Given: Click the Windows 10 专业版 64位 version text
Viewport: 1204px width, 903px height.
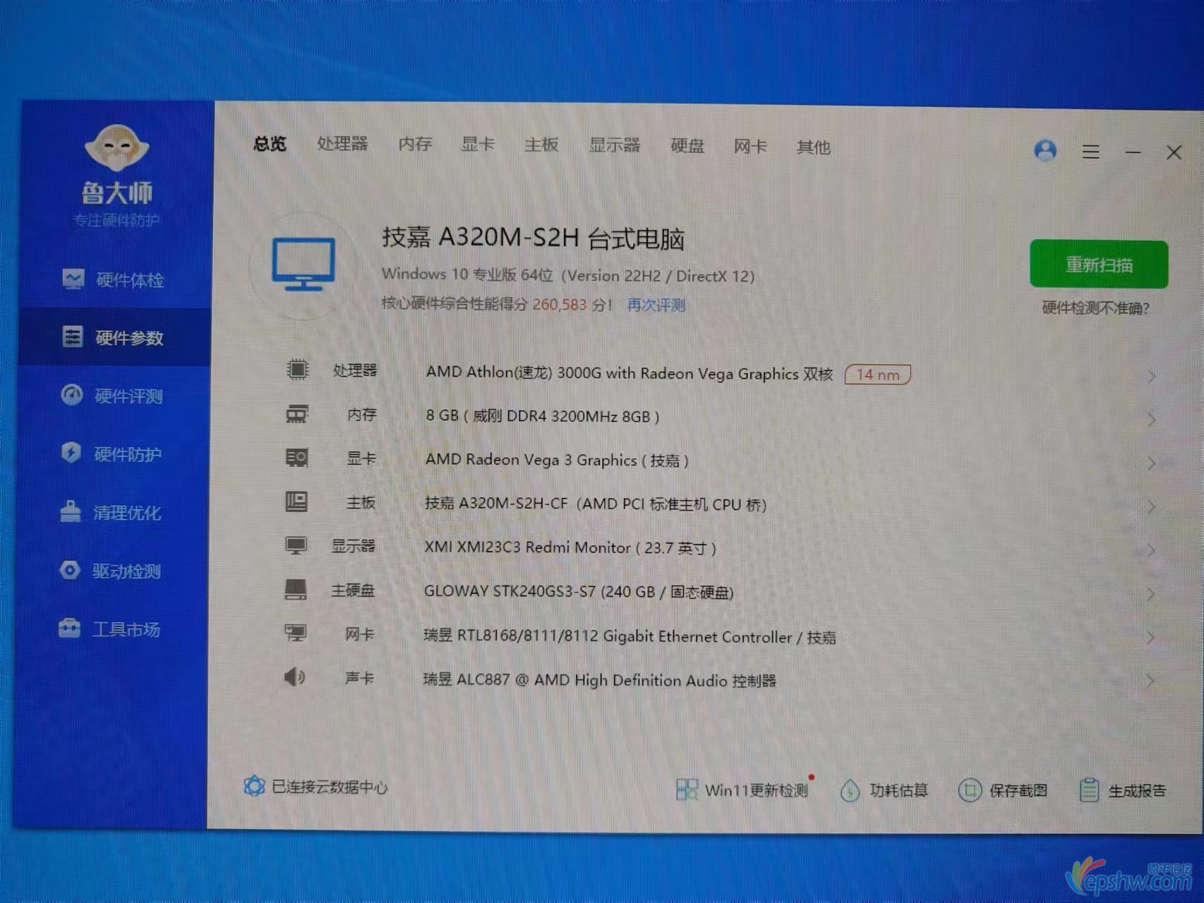Looking at the screenshot, I should pos(568,275).
